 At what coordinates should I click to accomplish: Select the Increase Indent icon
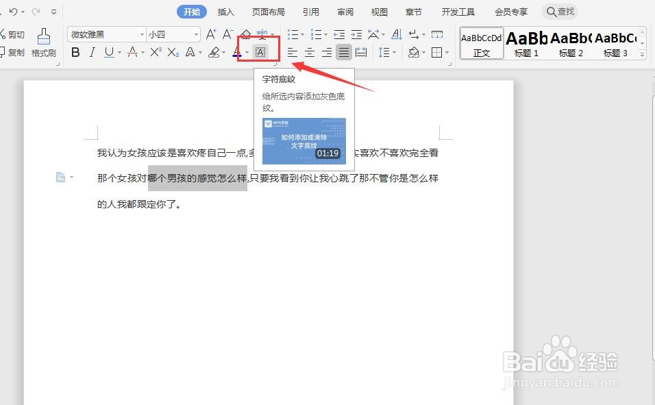coord(356,34)
